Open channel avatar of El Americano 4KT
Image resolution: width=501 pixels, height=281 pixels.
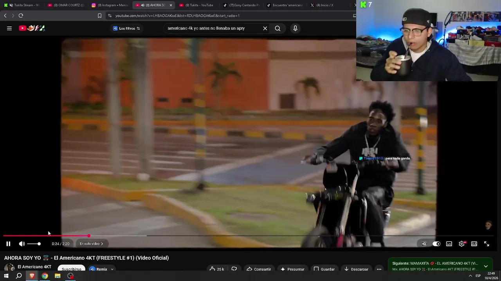[x=9, y=268]
